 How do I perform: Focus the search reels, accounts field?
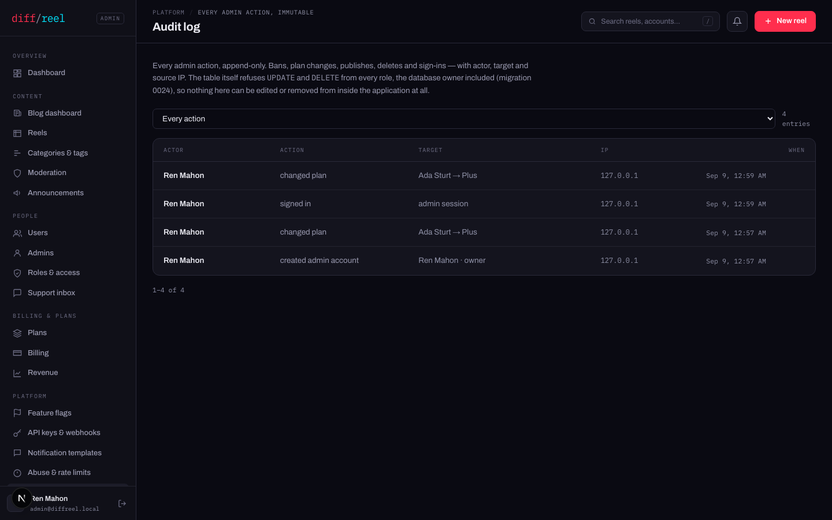click(651, 21)
